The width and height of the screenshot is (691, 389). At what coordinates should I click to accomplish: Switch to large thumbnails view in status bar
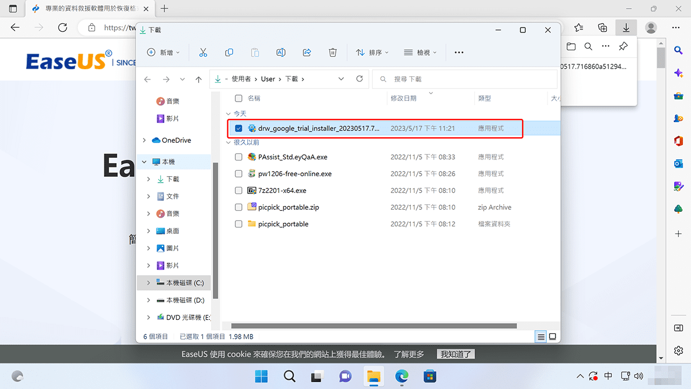[552, 336]
